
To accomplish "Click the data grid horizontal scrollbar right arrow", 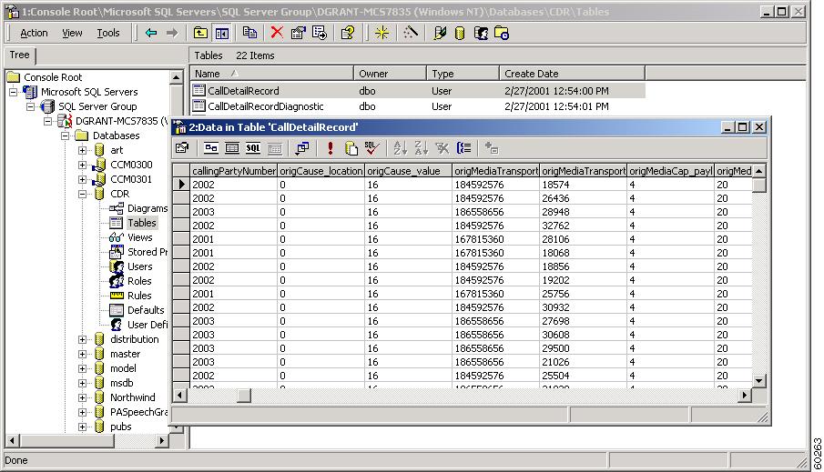I will coord(744,395).
